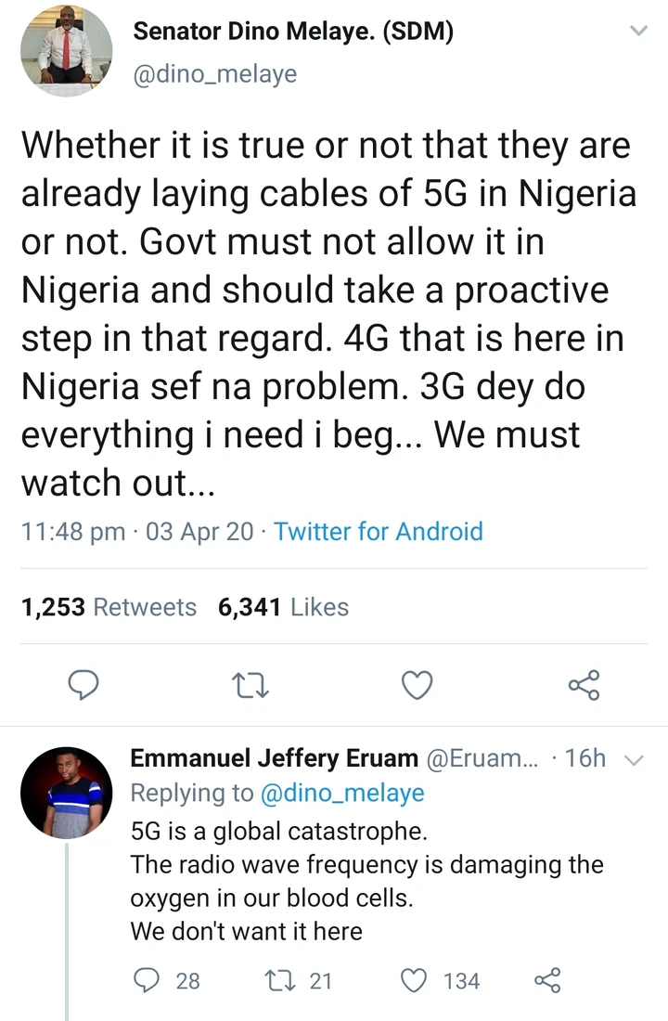Image resolution: width=668 pixels, height=1021 pixels.
Task: Expand the truncated @Eruam username
Action: pyautogui.click(x=479, y=758)
